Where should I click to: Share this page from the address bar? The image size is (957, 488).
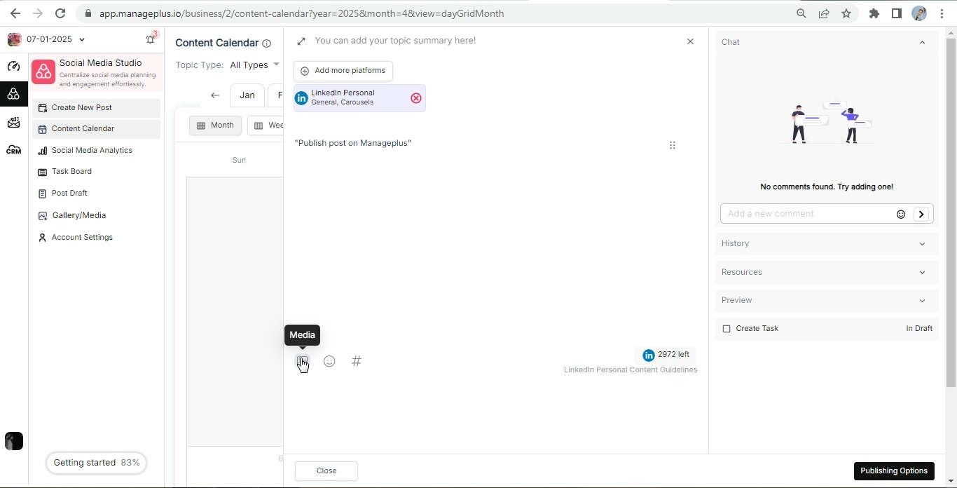[824, 13]
